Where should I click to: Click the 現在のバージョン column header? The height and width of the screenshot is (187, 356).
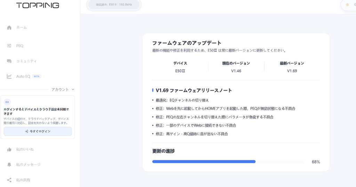(236, 63)
